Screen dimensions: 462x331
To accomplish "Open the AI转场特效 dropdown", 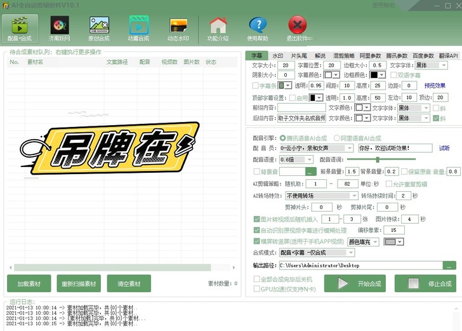I will click(322, 196).
